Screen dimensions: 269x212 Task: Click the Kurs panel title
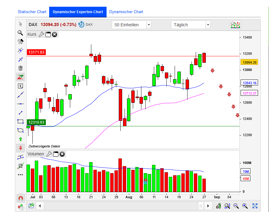pos(32,34)
